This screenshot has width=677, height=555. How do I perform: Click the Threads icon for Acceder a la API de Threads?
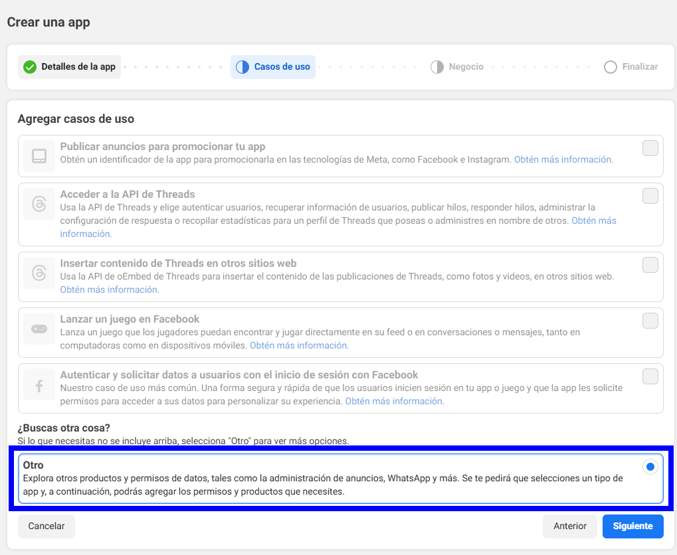(39, 203)
